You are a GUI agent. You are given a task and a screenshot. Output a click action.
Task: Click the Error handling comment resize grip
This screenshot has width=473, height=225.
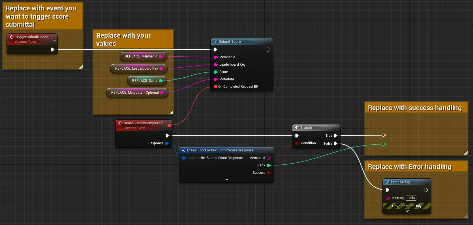tap(466, 217)
